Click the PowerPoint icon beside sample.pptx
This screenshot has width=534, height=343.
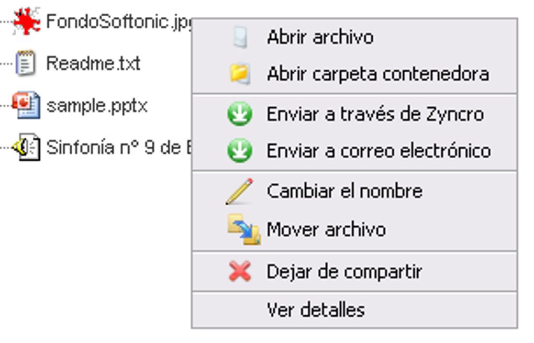26,105
